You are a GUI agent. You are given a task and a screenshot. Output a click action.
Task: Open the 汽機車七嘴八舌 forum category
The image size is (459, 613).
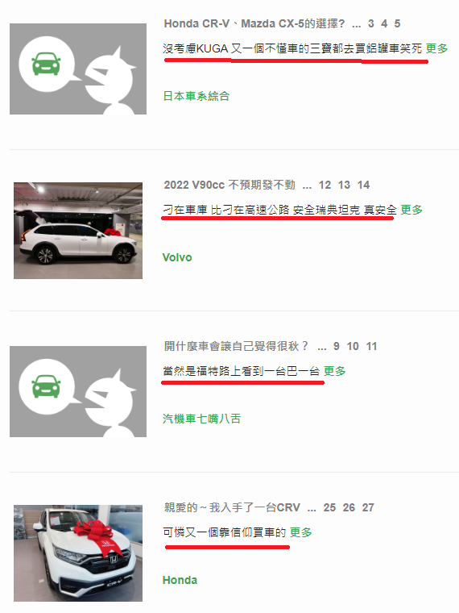pos(202,419)
